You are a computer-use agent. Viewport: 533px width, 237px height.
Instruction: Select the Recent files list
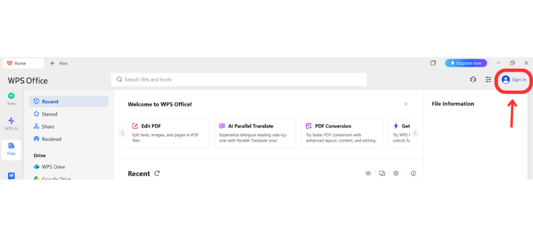click(69, 101)
